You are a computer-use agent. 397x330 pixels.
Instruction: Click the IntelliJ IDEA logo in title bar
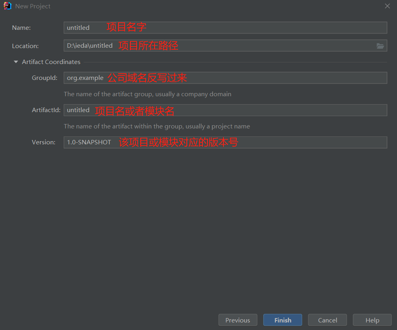[8, 6]
